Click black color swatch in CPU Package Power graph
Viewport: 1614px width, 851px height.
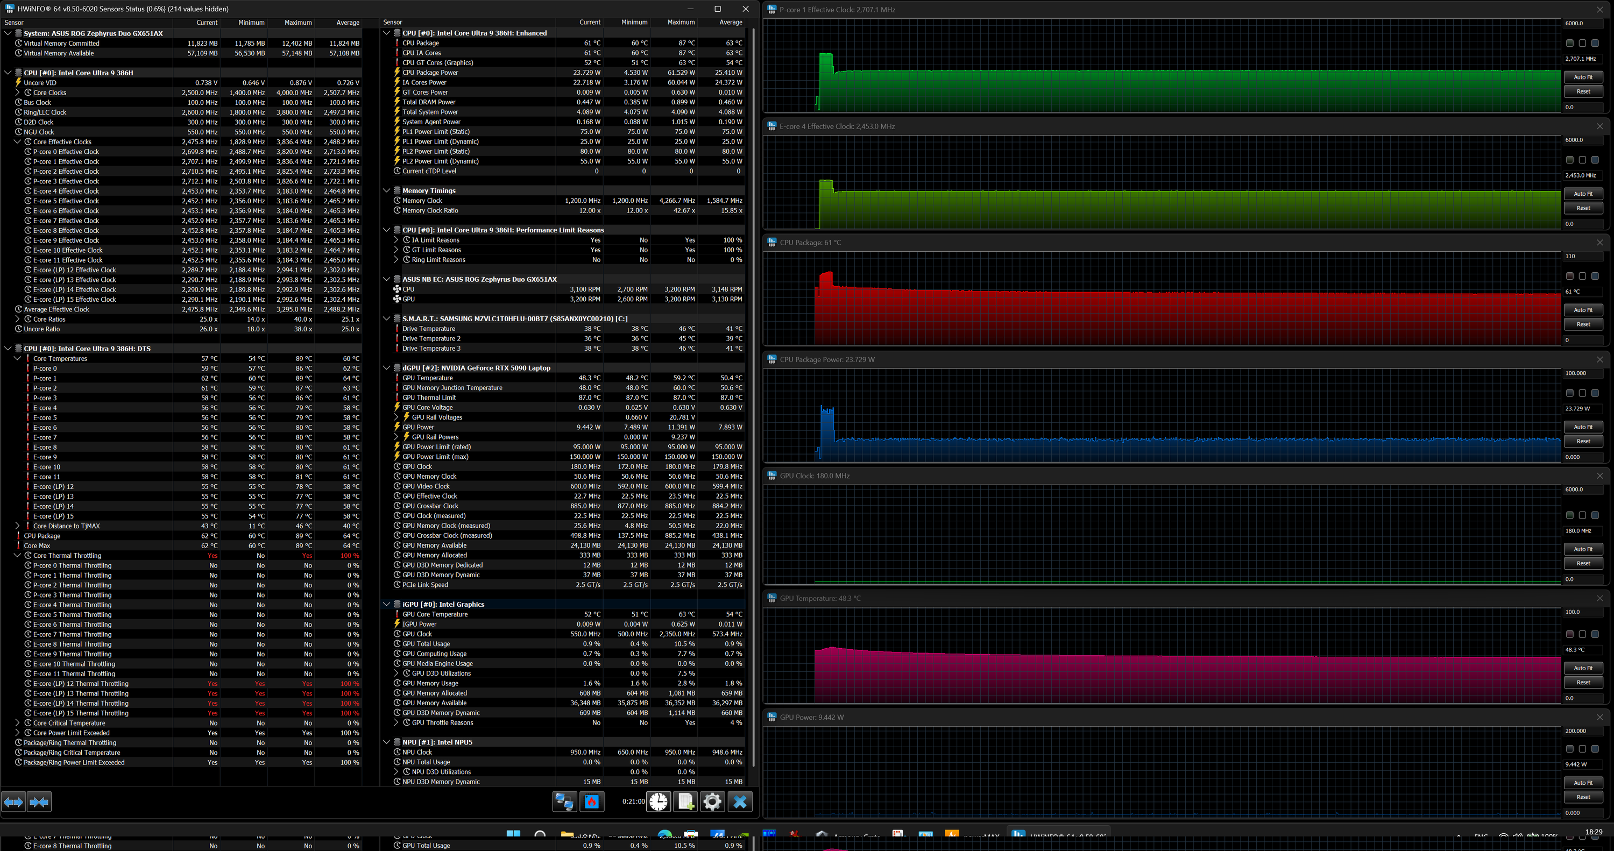(x=1582, y=393)
